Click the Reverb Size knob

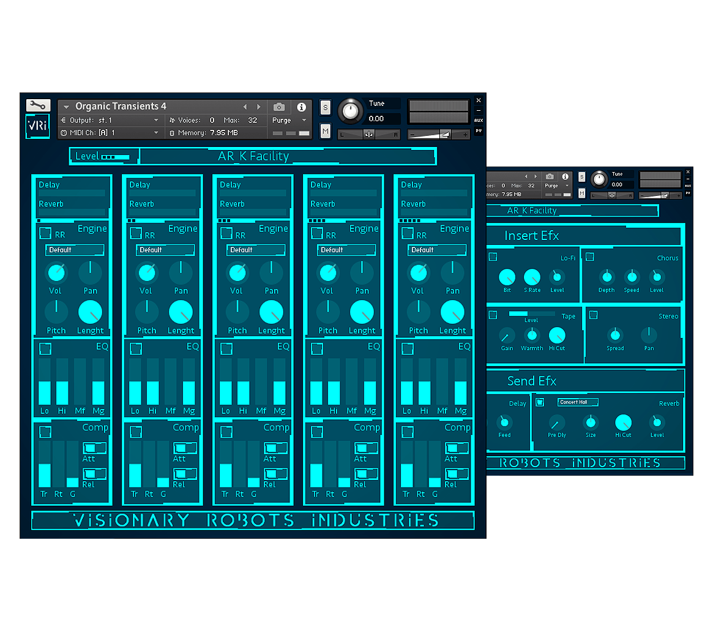tap(591, 422)
